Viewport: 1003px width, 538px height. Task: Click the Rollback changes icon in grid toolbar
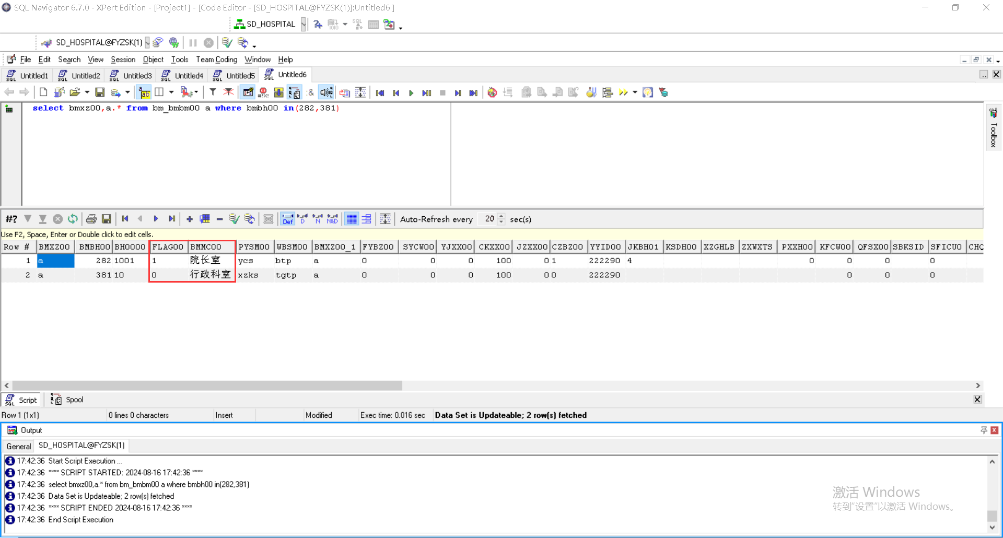click(250, 219)
